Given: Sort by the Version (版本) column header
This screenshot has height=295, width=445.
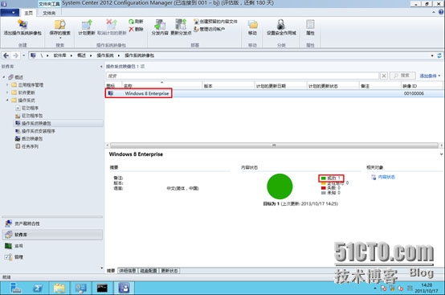Looking at the screenshot, I should [x=228, y=86].
